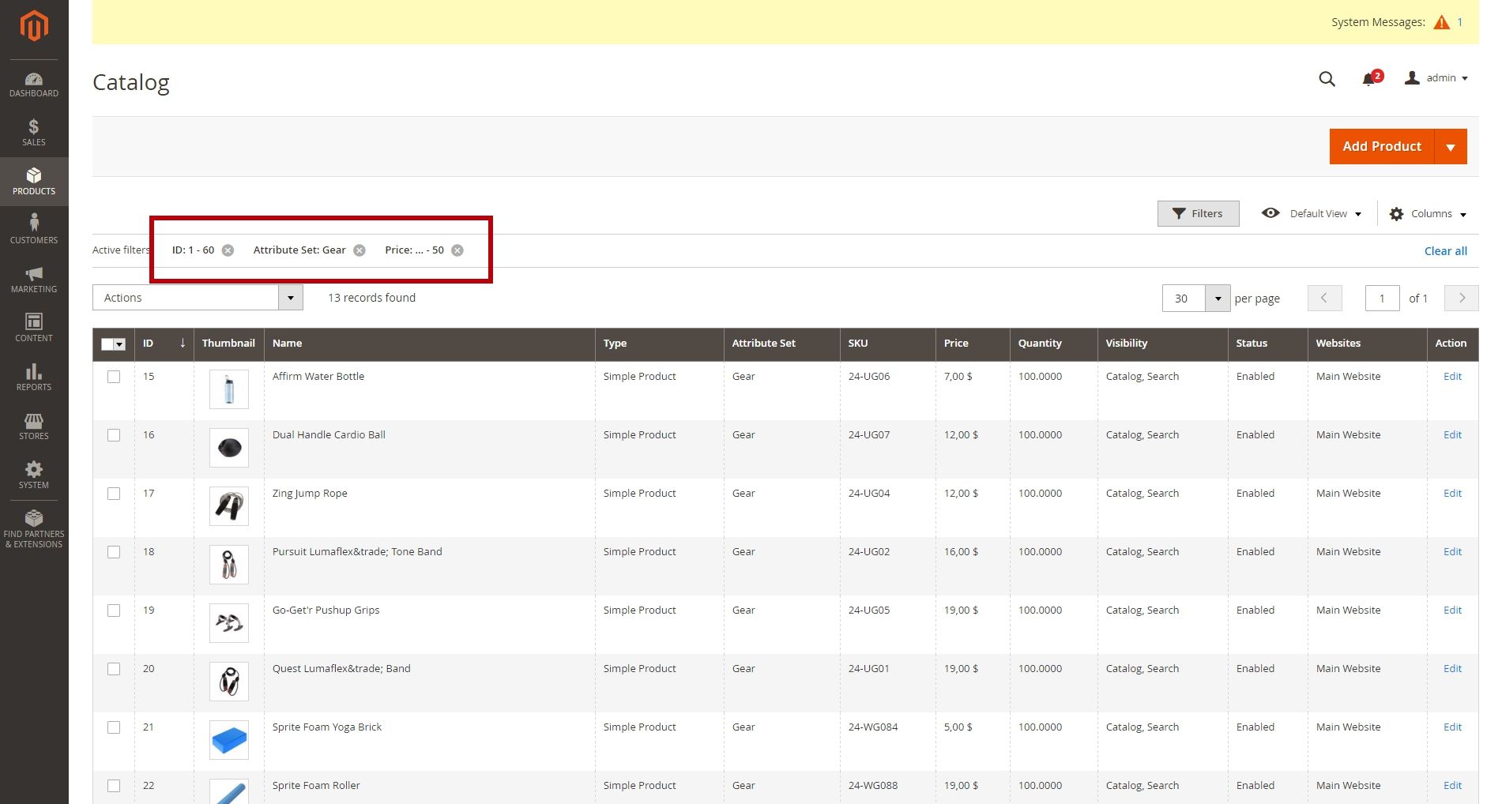Viewport: 1502px width, 804px height.
Task: Tick the Sprite Foam Yoga Brick checkbox
Action: click(114, 727)
